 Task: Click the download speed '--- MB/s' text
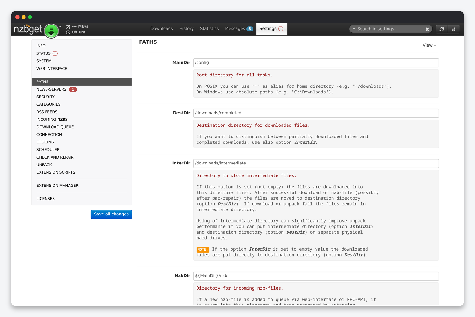(80, 26)
